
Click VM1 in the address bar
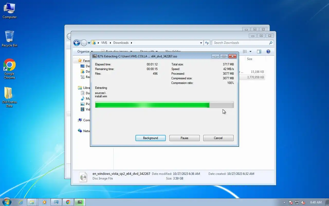click(x=104, y=43)
